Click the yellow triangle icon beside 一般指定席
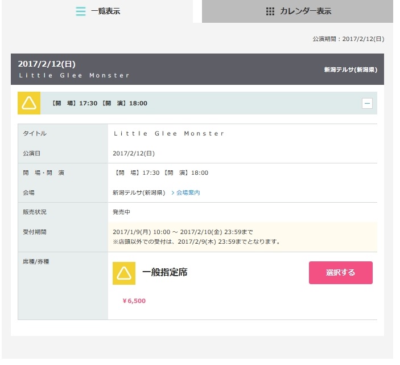400x365 pixels. click(124, 273)
